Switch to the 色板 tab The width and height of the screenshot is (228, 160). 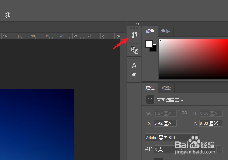pos(166,31)
